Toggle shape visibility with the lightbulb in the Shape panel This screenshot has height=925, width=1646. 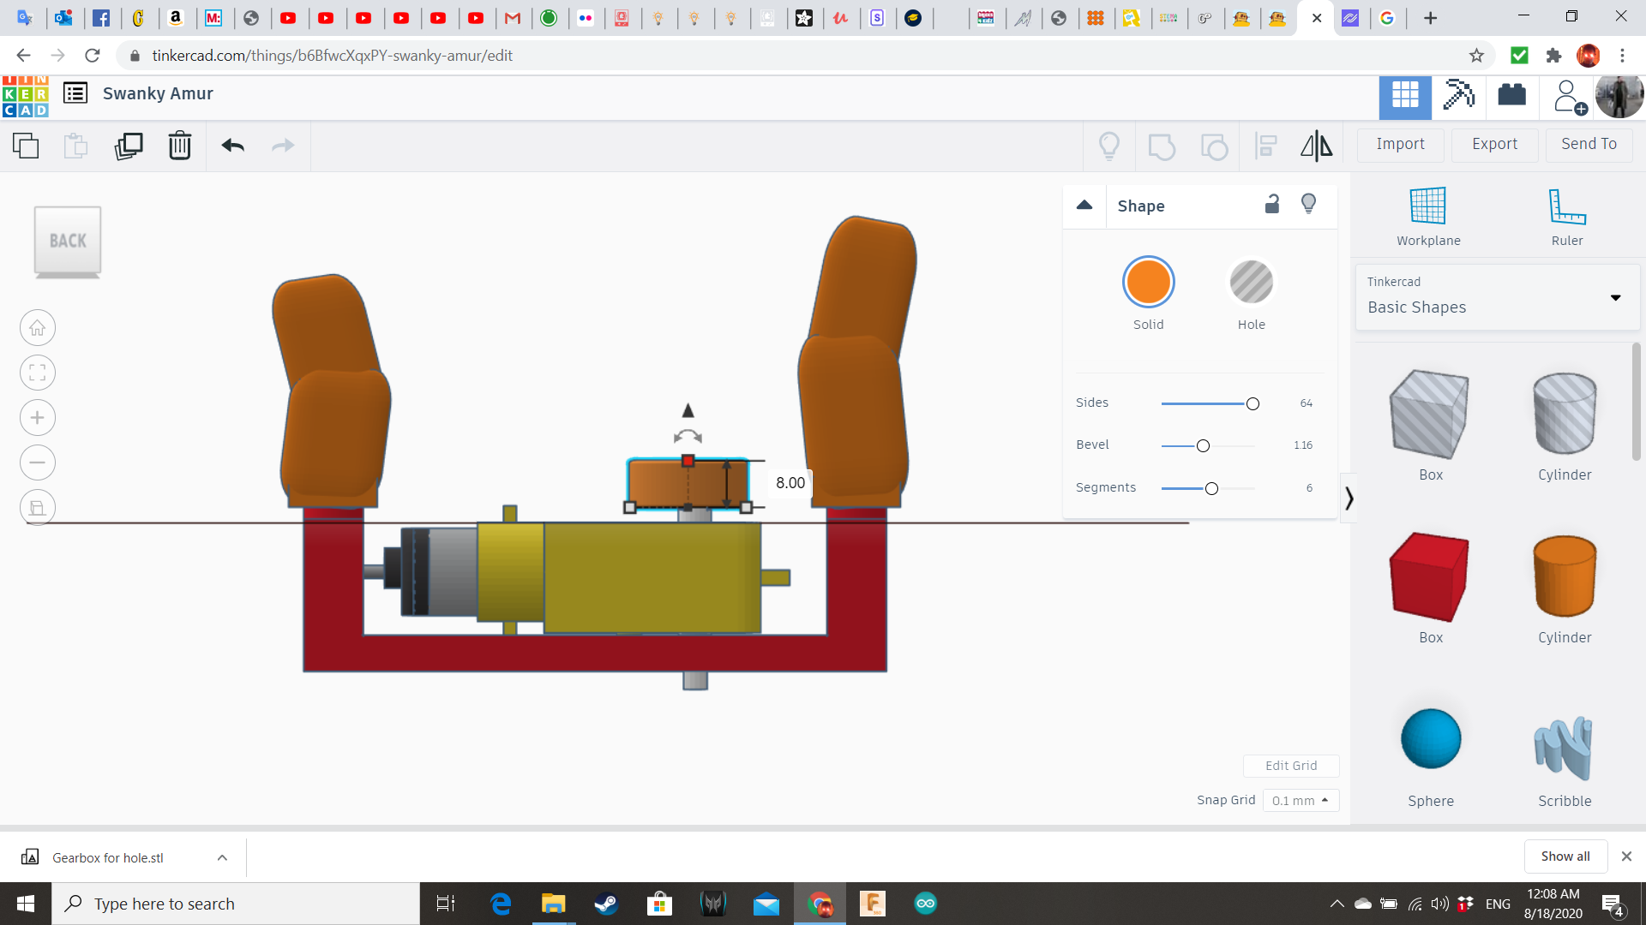[x=1308, y=204]
